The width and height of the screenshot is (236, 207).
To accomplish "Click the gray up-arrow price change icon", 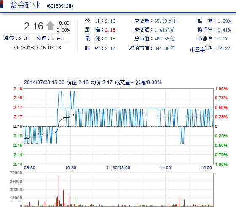I will [x=50, y=26].
